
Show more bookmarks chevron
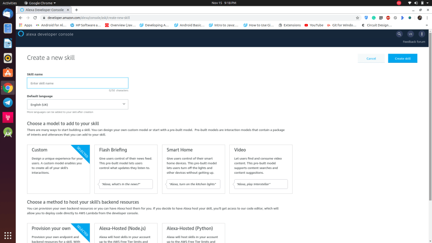tap(427, 25)
